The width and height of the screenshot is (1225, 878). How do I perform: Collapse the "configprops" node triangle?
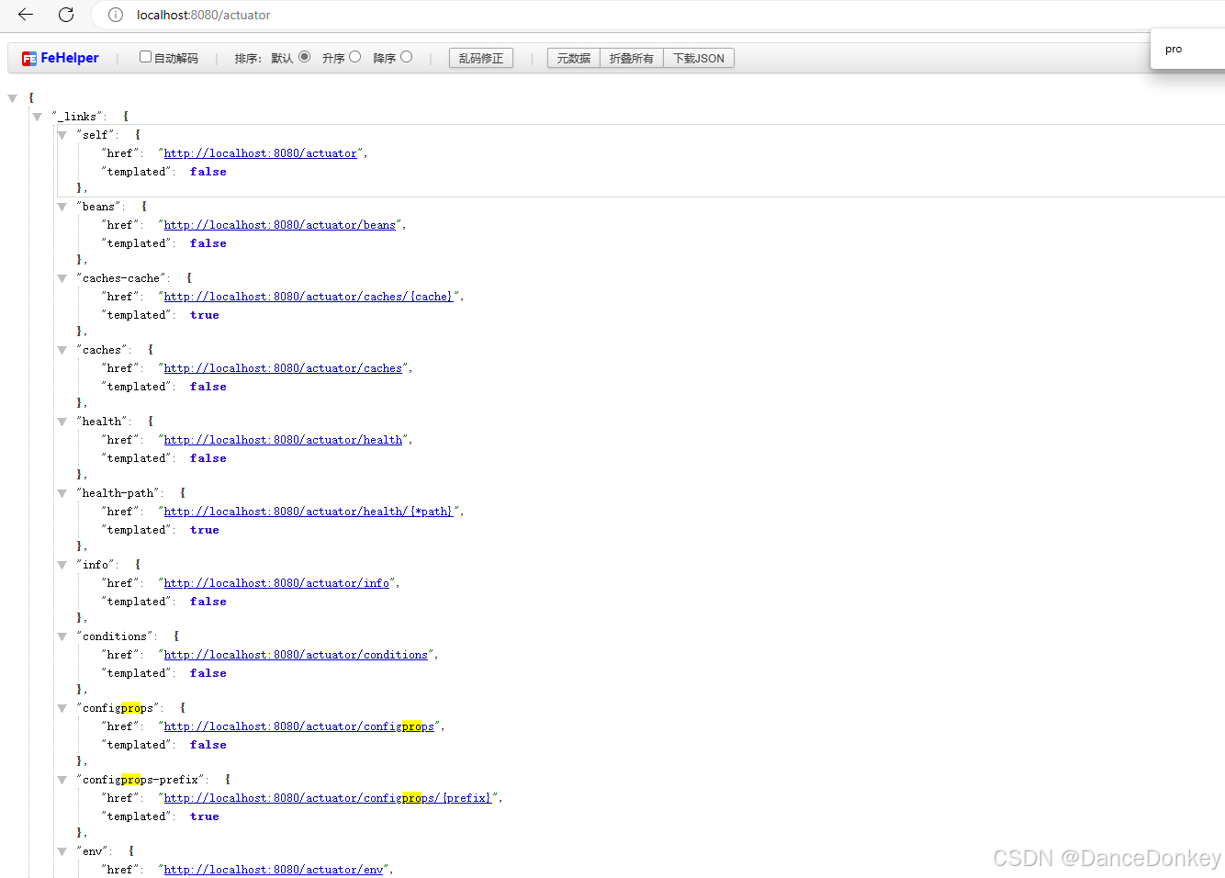[62, 708]
